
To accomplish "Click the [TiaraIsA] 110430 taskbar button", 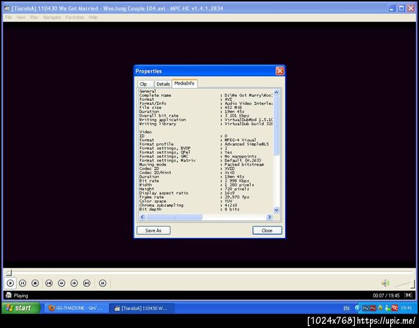I will [142, 308].
